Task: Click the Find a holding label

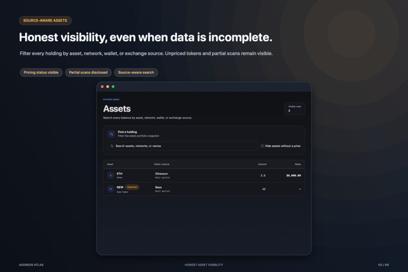Action: (x=127, y=132)
